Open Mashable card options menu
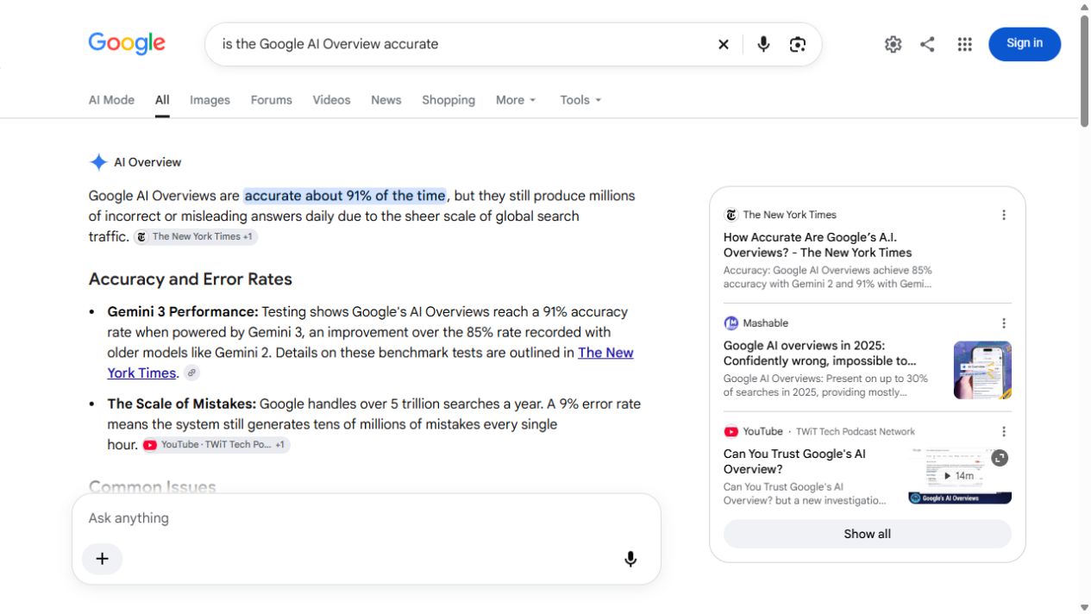Screen dimensions: 1091x614 point(1004,323)
